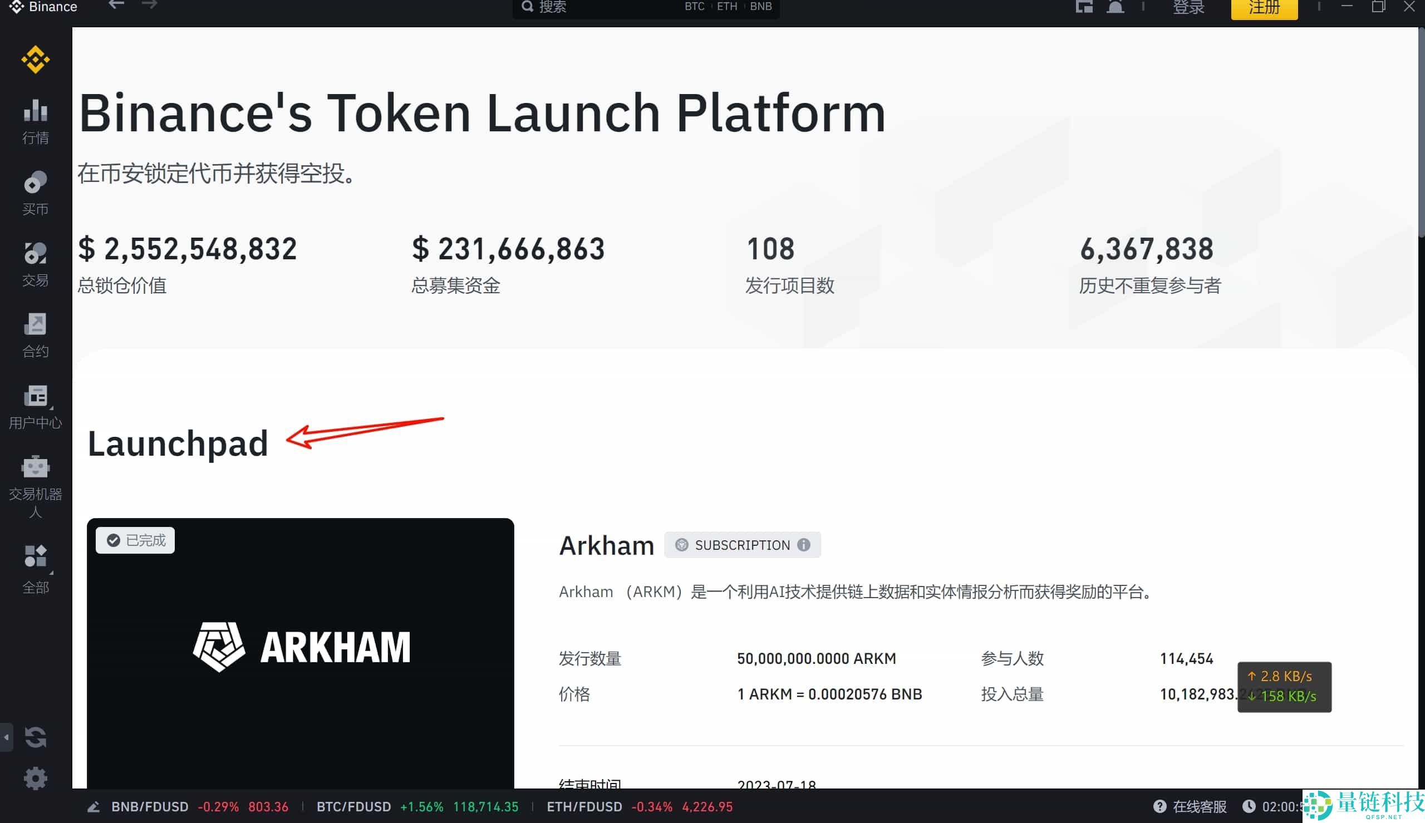
Task: Click the yellow 注册 register button
Action: tap(1264, 8)
